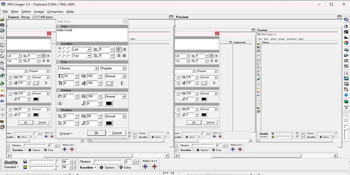
Task: Click the Ok button in Text Tool
Action: pyautogui.click(x=96, y=133)
